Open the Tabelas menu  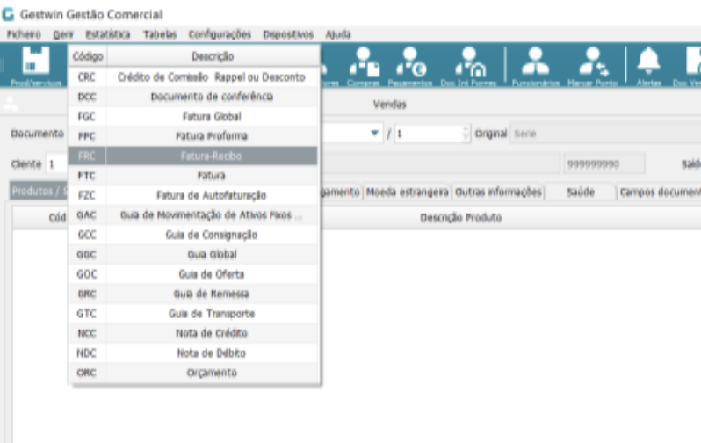[x=160, y=34]
